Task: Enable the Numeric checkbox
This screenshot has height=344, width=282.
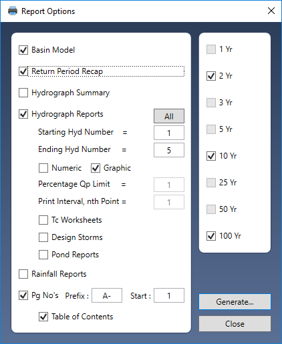Action: point(43,168)
